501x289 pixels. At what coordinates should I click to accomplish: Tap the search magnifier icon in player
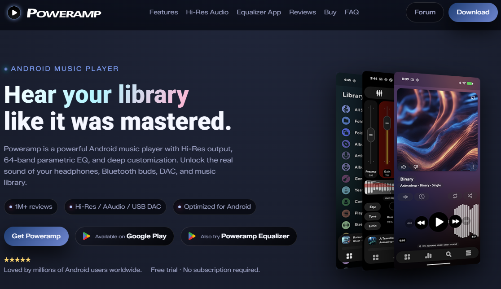pyautogui.click(x=448, y=254)
